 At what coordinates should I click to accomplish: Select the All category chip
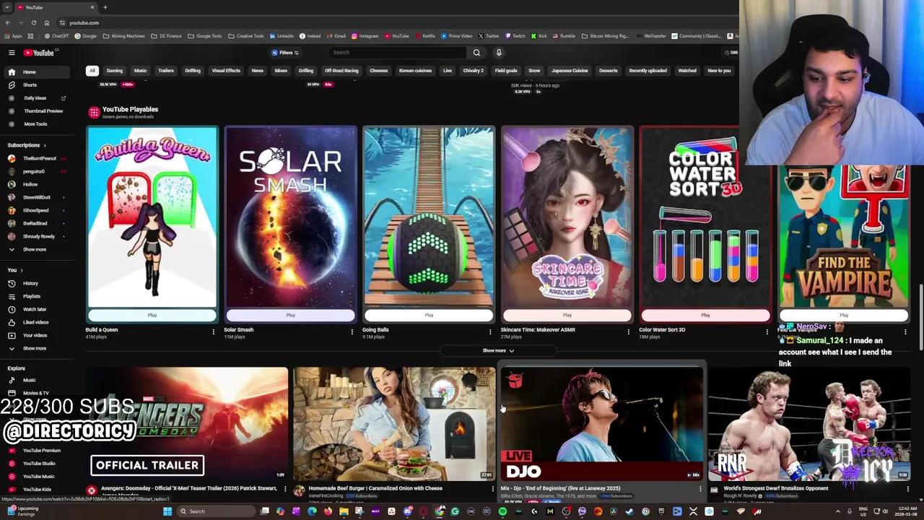tap(92, 71)
